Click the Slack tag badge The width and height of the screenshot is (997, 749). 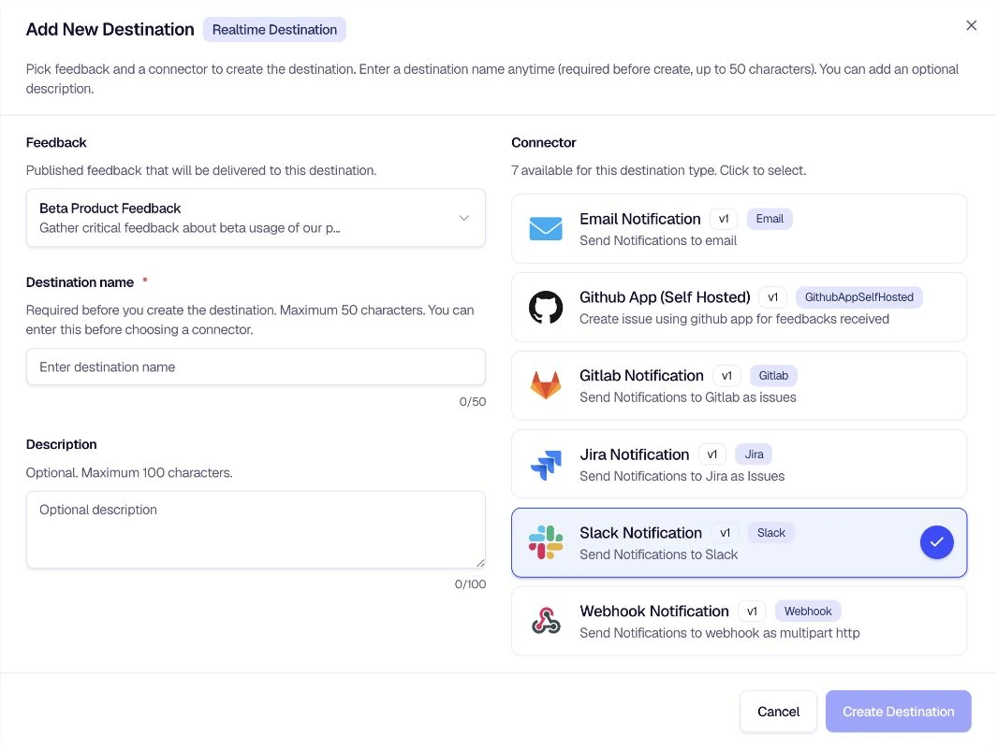tap(771, 533)
